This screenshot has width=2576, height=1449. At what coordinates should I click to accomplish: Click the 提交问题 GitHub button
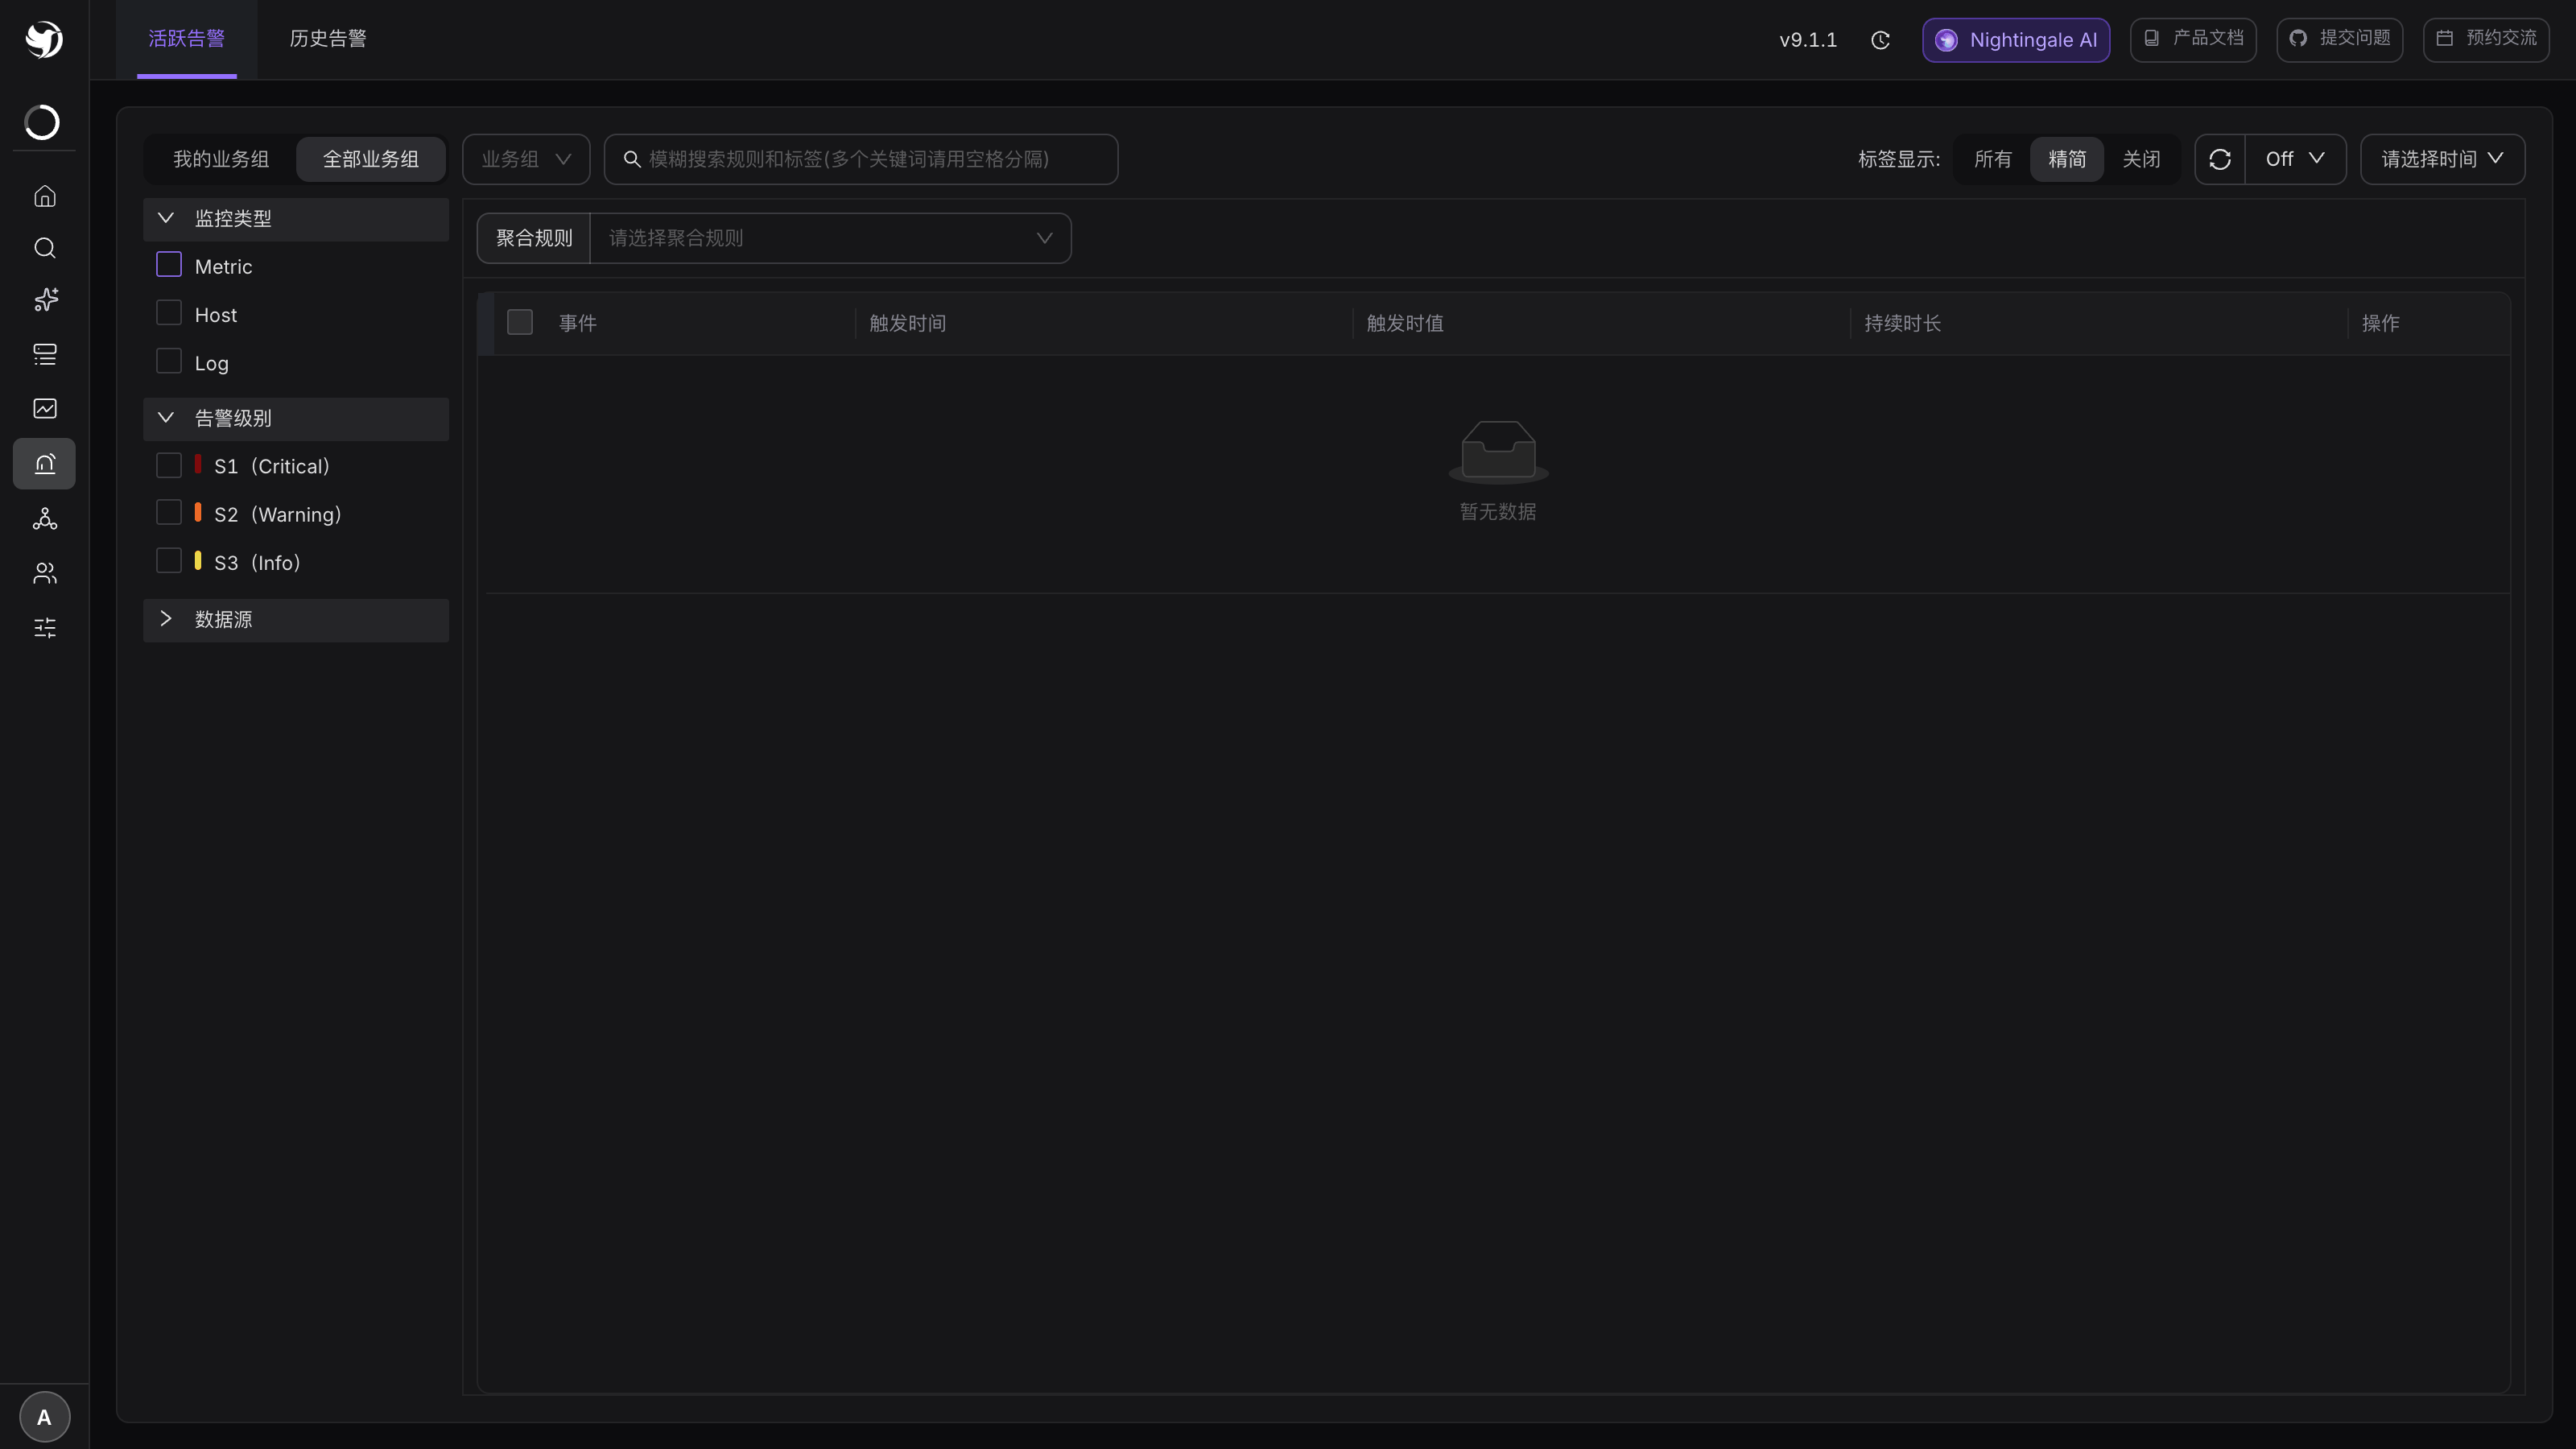coord(2340,39)
